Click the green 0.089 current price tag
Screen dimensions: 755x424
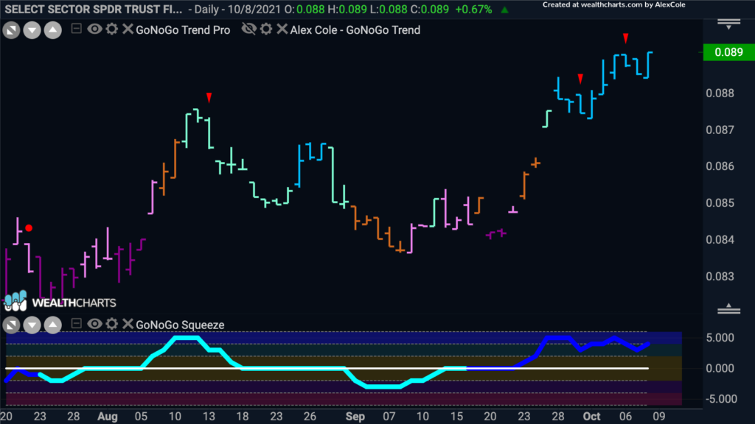[728, 52]
